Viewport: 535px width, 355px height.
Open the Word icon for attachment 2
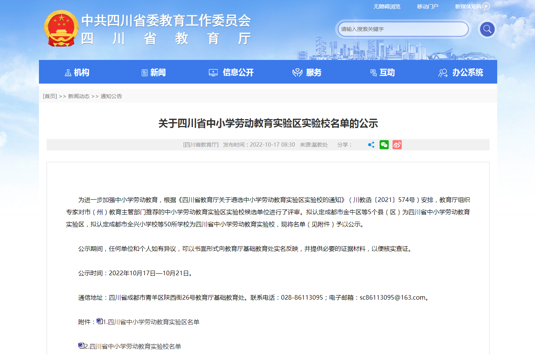pyautogui.click(x=81, y=346)
